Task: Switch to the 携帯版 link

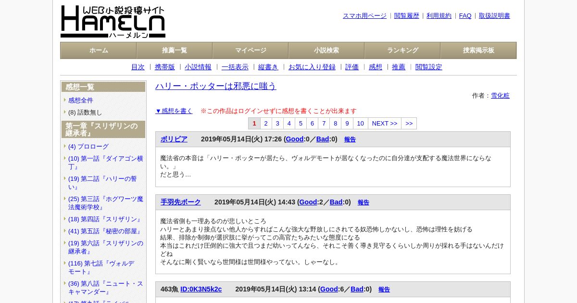Action: pos(165,67)
